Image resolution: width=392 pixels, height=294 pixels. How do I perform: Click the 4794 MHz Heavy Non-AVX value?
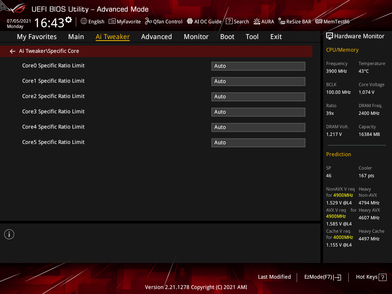click(369, 203)
